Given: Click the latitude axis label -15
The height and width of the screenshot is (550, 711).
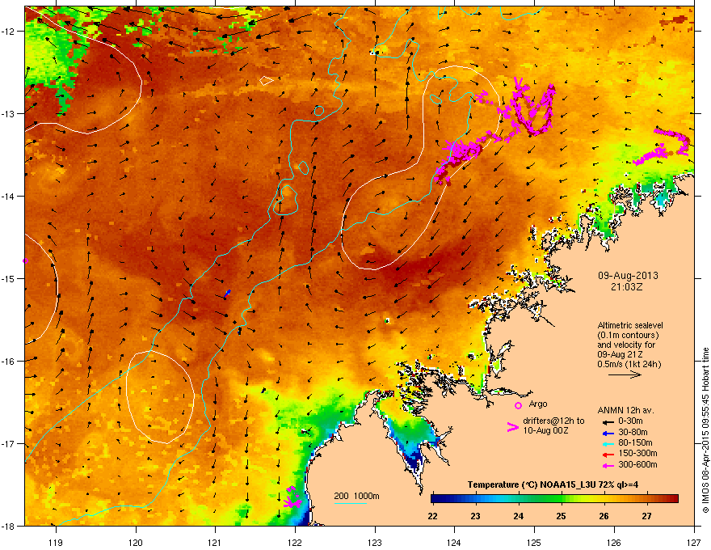Looking at the screenshot, I should pyautogui.click(x=9, y=278).
